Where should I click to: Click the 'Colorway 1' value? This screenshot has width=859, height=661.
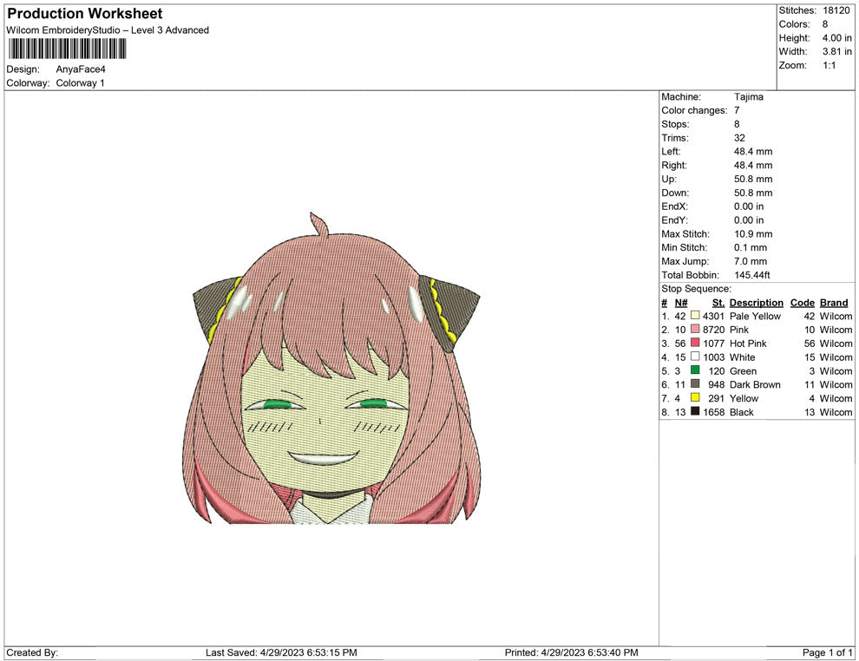80,83
